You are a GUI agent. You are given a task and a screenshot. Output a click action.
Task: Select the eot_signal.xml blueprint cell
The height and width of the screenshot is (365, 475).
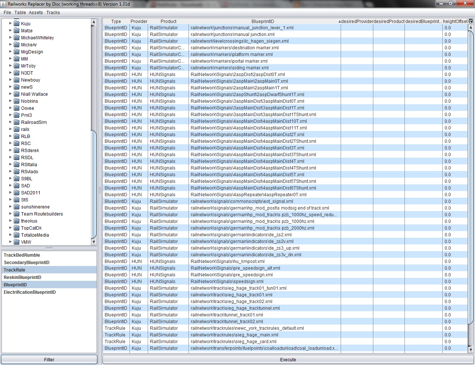click(265, 201)
